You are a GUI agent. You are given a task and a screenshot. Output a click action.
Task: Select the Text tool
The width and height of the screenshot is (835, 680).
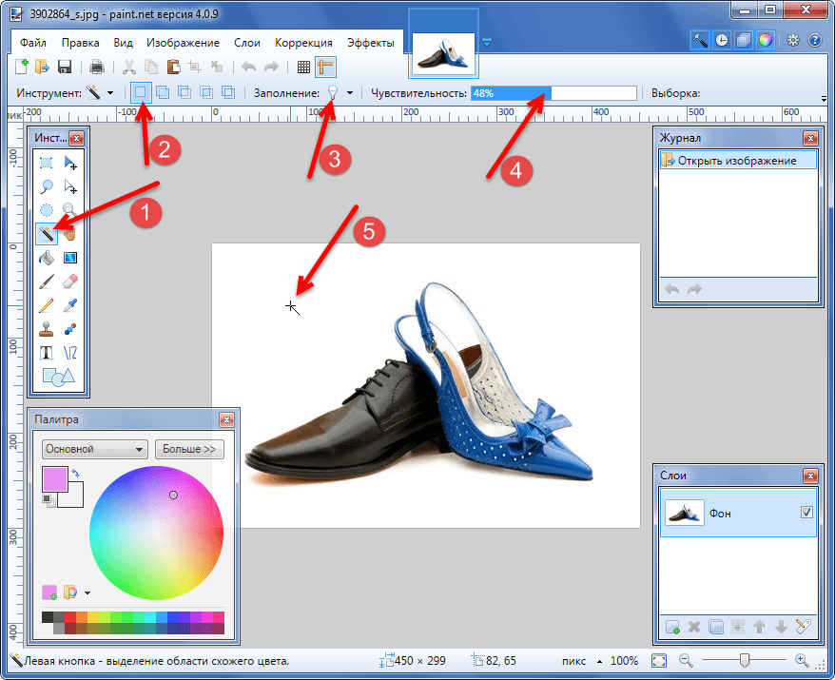[x=47, y=353]
